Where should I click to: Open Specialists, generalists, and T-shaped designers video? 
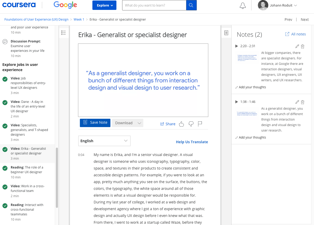(27, 132)
